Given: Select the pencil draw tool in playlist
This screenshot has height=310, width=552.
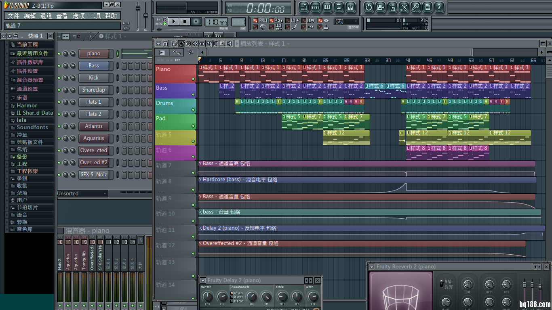Looking at the screenshot, I should (175, 44).
